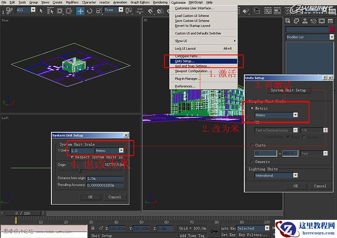Open the Display command panel tab
337x238 pixels.
(x=321, y=20)
